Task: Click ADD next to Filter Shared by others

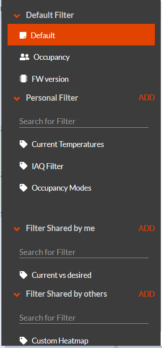Action: (x=147, y=294)
